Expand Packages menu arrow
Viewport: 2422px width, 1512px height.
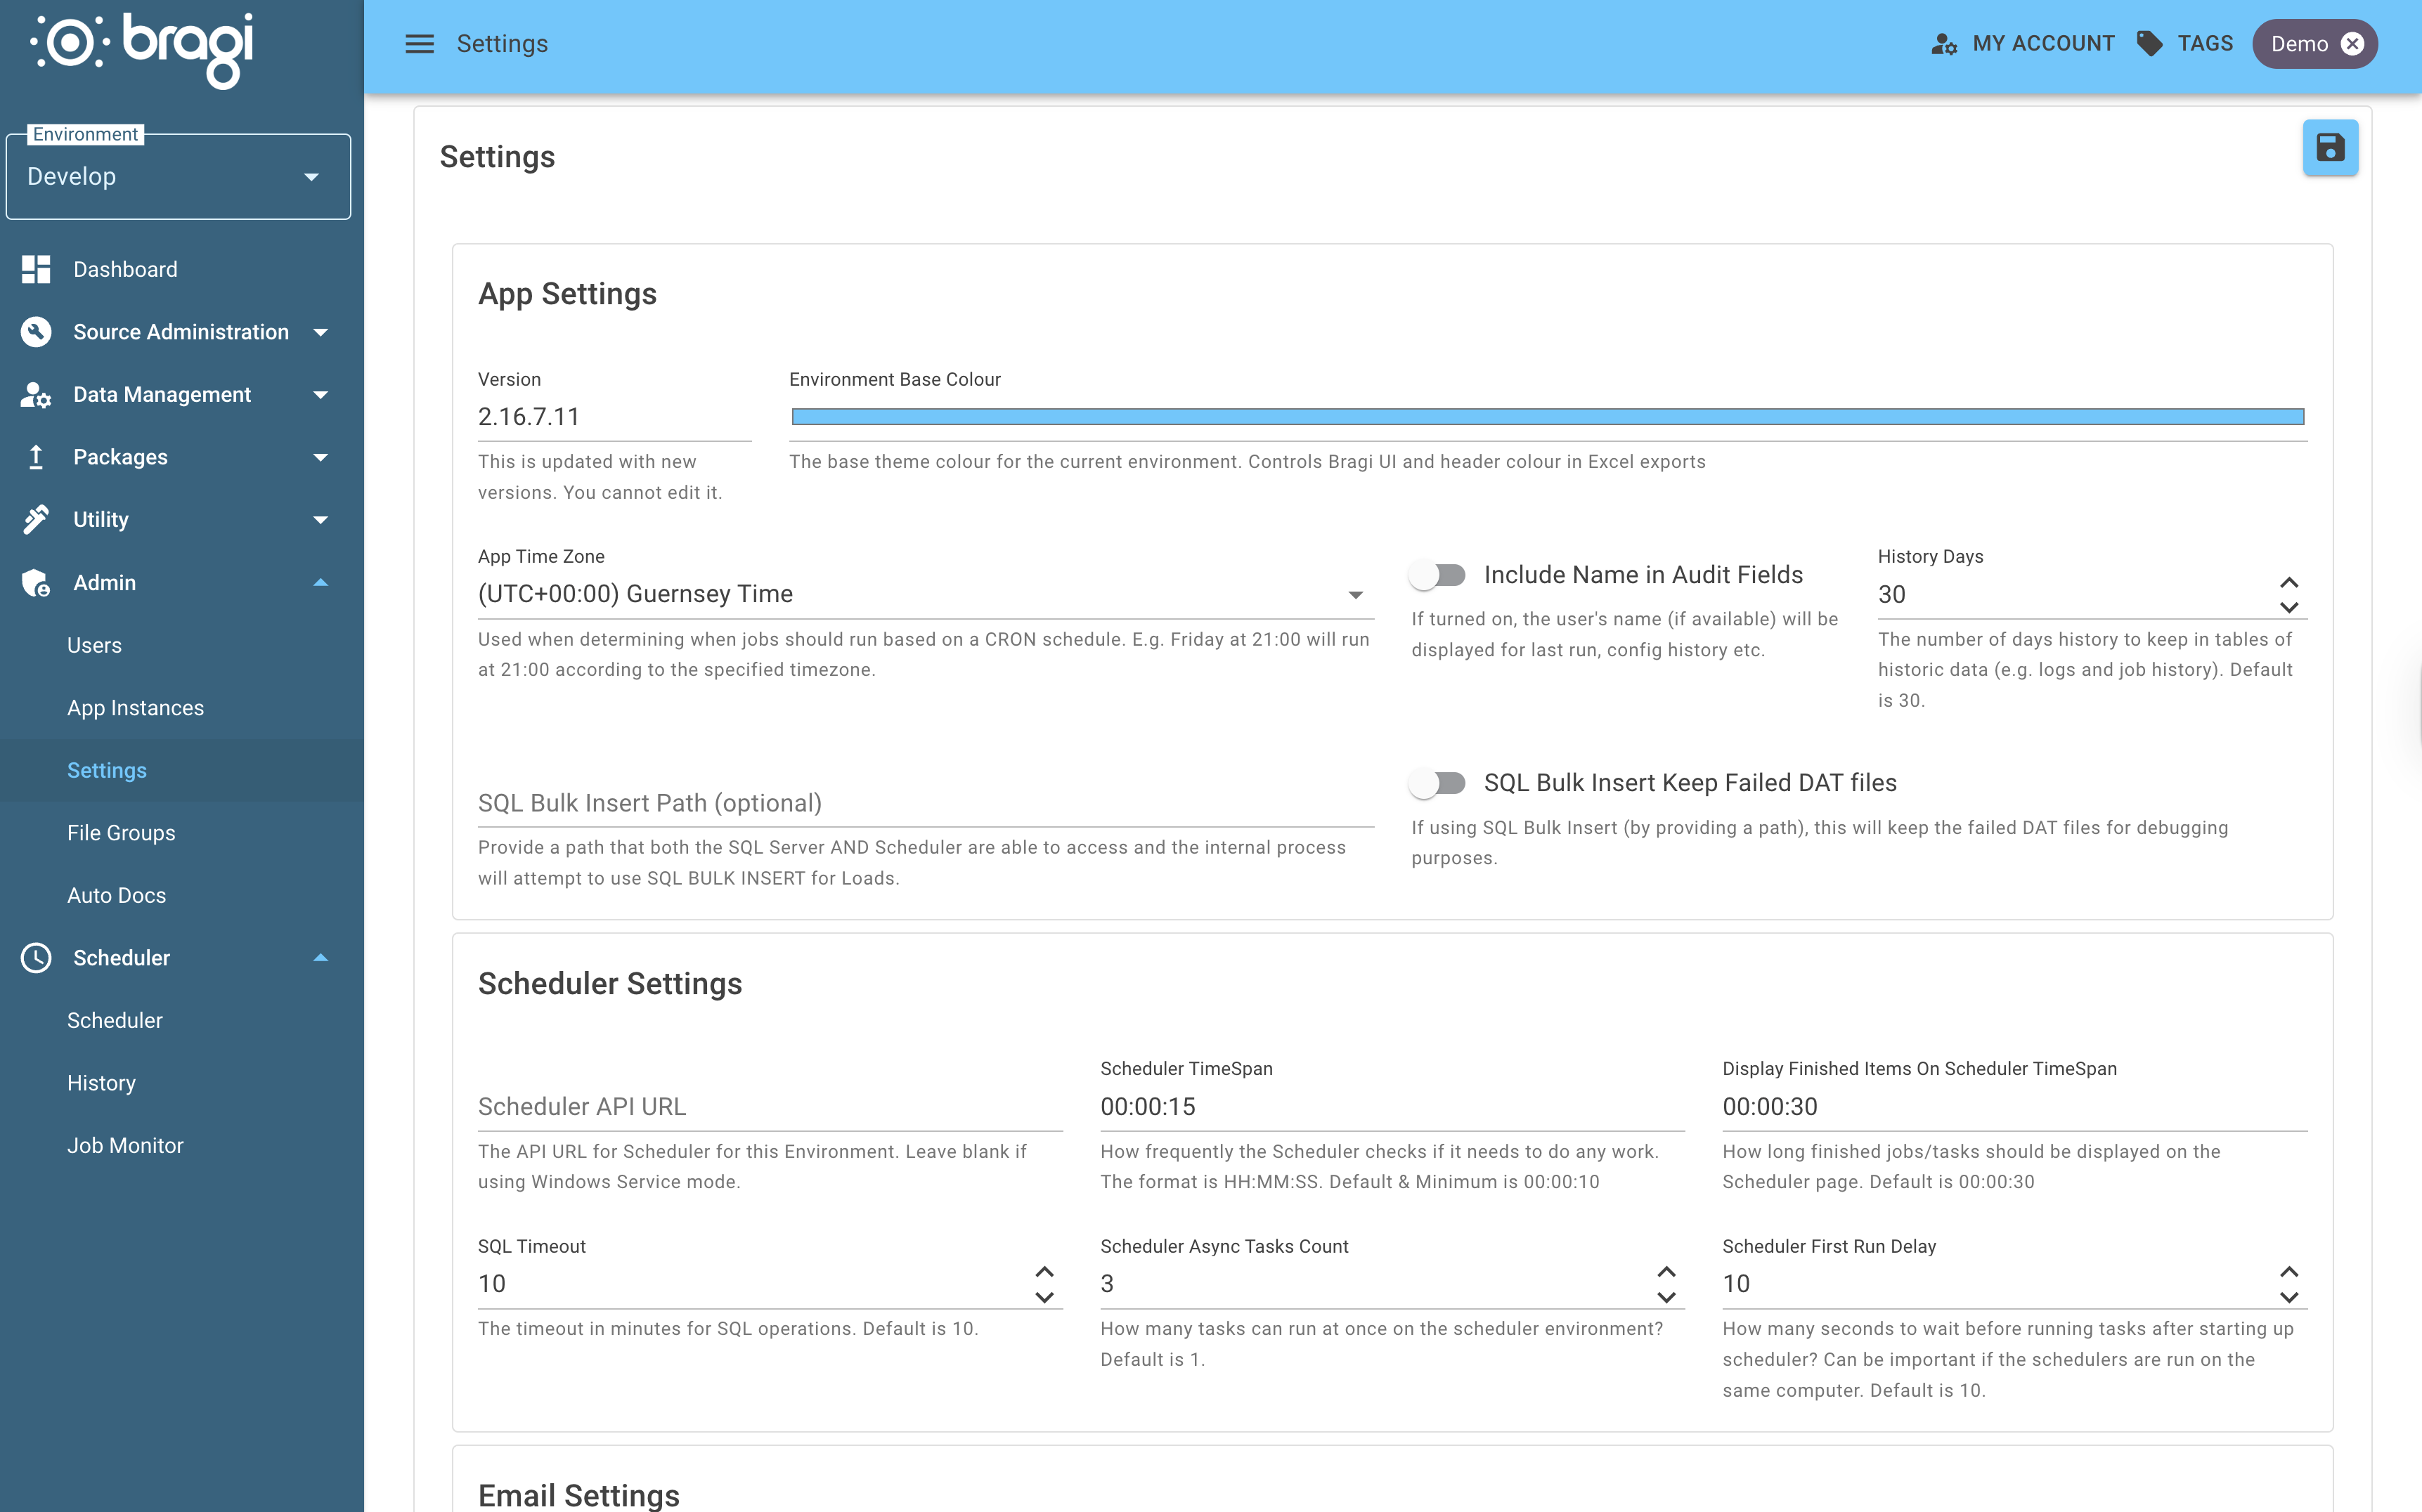pos(320,457)
